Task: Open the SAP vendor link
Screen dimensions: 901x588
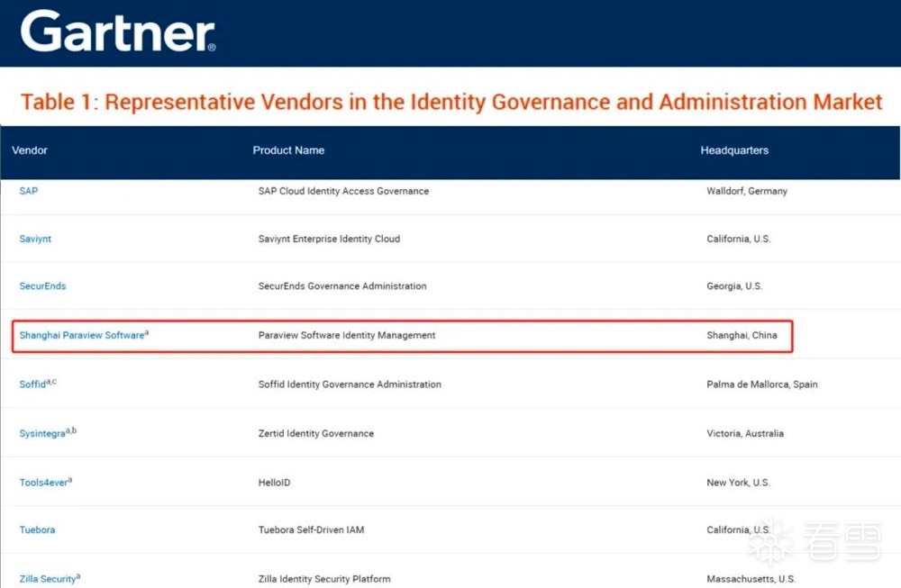Action: coord(29,191)
